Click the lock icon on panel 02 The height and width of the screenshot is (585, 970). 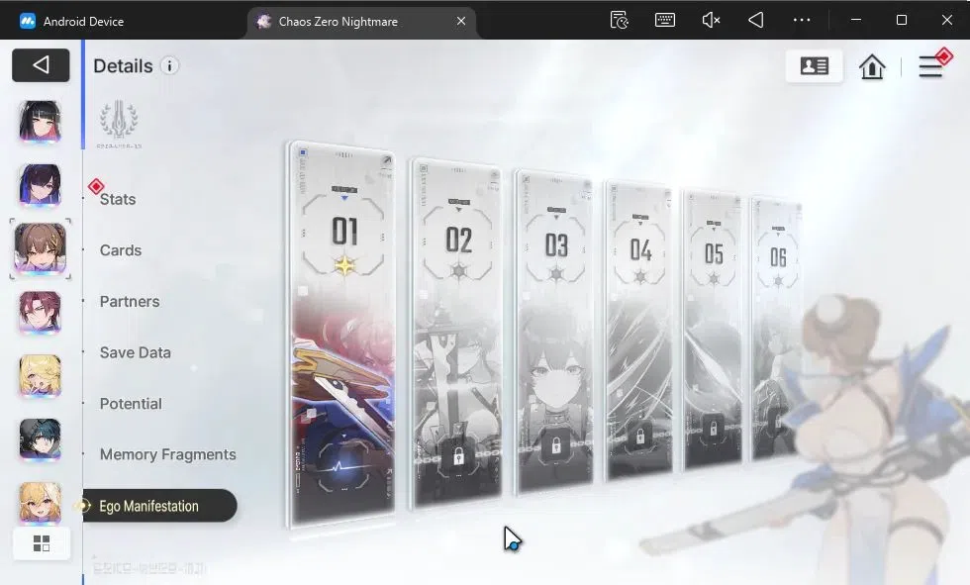(457, 457)
